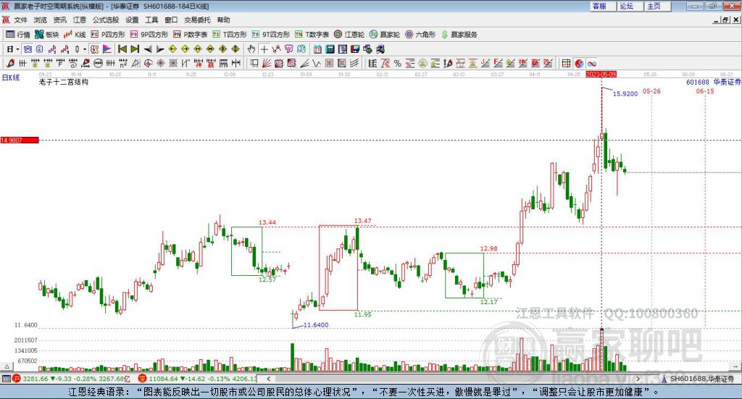Open the calculator icon
Screen dimensions: 742x399
(x=330, y=49)
